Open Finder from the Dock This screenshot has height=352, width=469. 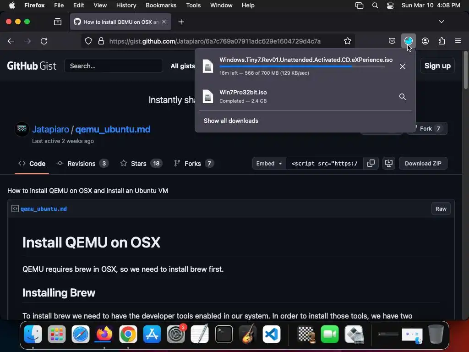coord(33,334)
